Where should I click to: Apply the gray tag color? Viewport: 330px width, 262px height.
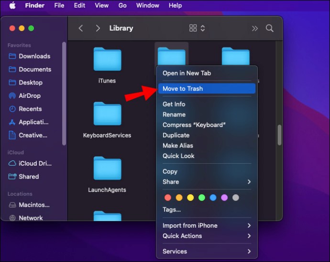tap(236, 198)
